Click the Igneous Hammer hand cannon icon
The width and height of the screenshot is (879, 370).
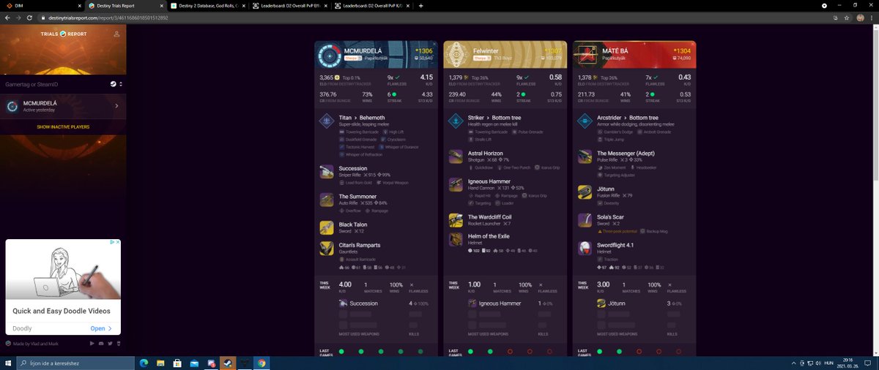click(x=456, y=184)
